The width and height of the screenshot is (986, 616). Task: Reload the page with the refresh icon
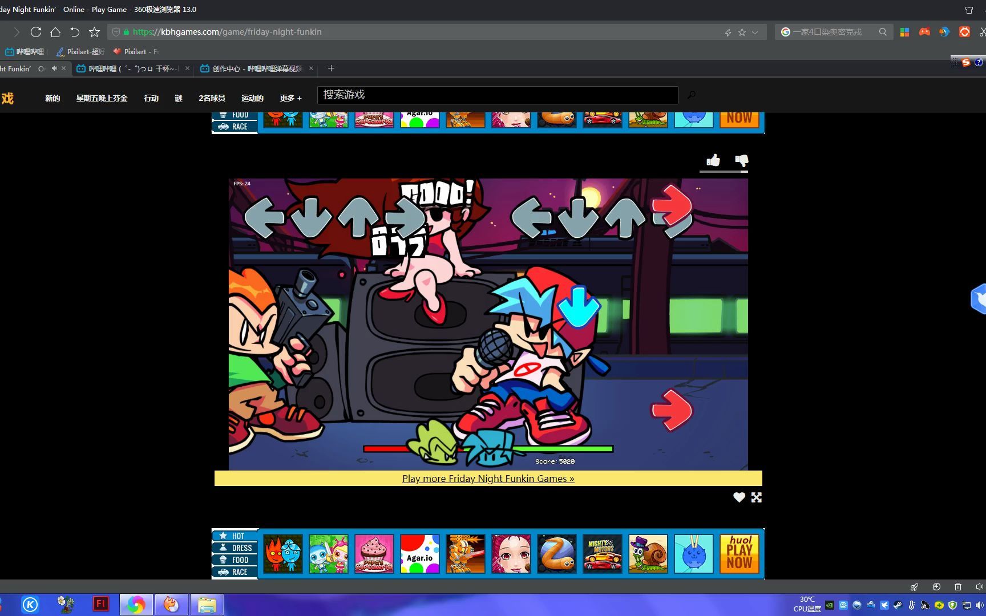tap(36, 32)
